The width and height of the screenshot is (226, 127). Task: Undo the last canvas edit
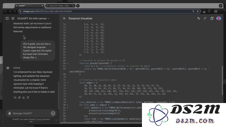[198, 18]
